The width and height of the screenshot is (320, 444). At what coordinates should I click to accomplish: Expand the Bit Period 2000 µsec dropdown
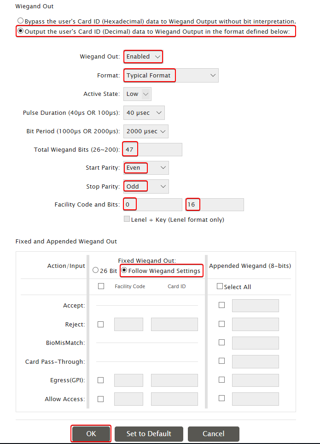pos(146,131)
